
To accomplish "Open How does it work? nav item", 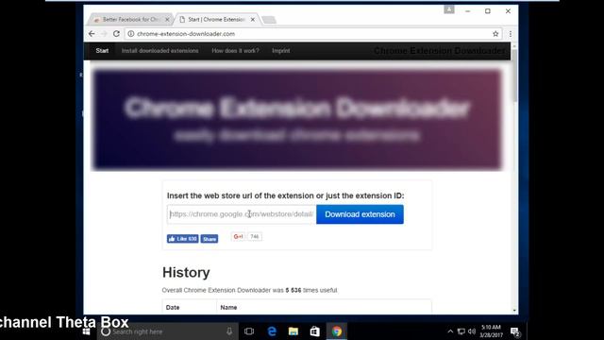I will tap(235, 50).
